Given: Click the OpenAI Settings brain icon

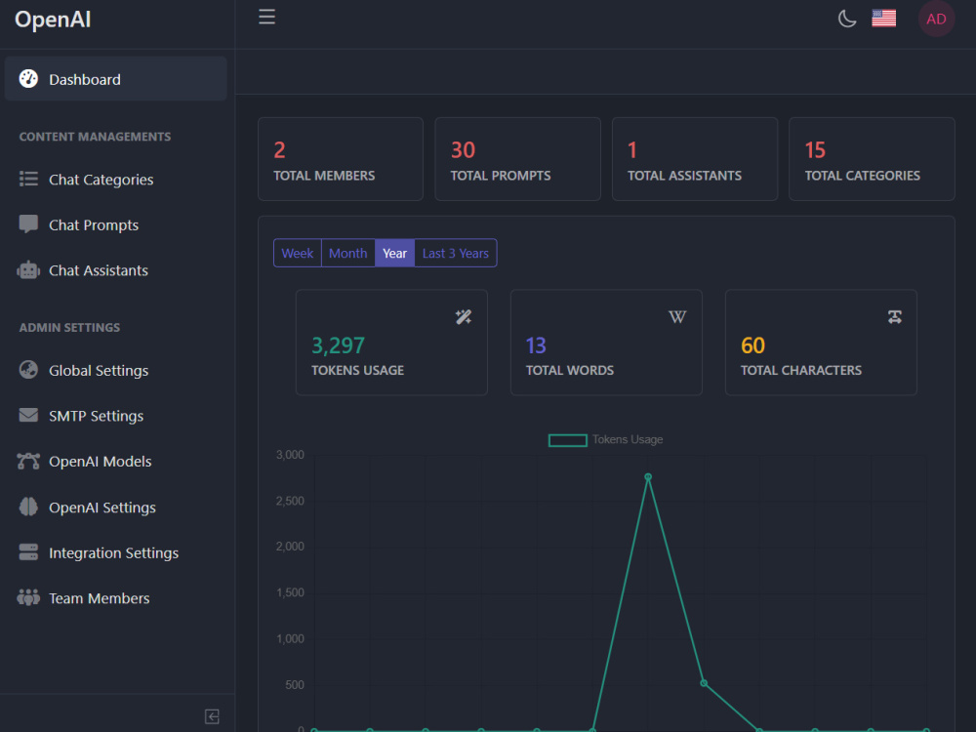Looking at the screenshot, I should coord(28,507).
